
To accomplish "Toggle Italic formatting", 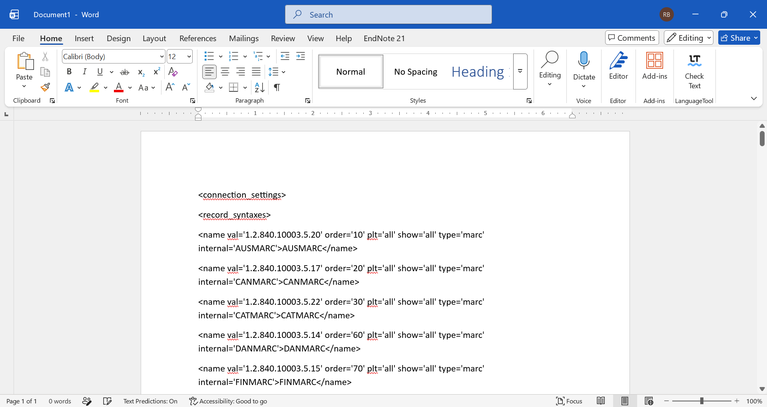I will point(84,72).
